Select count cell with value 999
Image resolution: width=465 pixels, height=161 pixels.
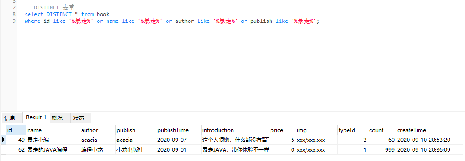(x=382, y=150)
